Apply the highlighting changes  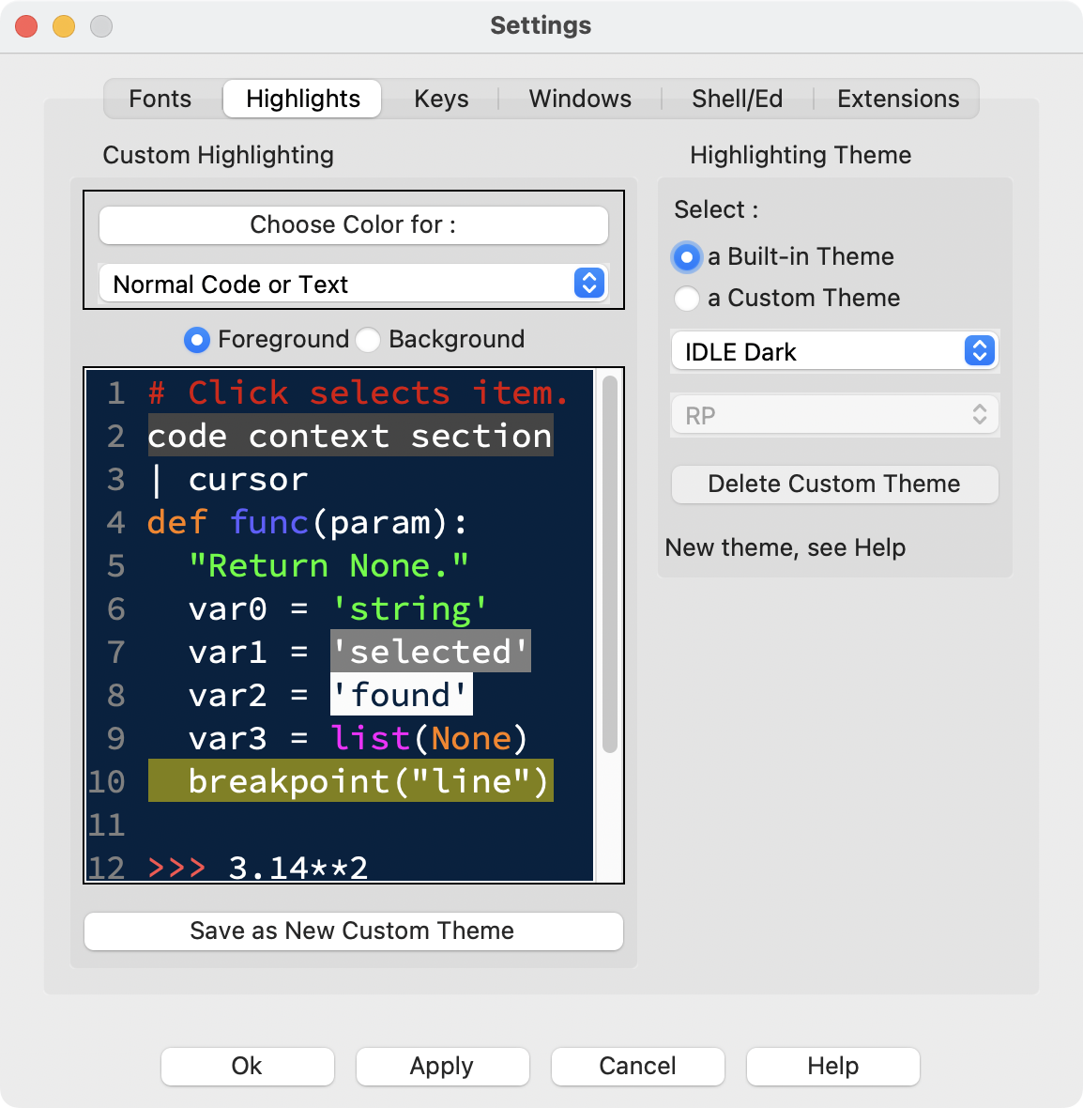442,1066
